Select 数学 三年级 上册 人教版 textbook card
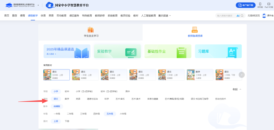The width and height of the screenshot is (274, 130). pos(200,75)
